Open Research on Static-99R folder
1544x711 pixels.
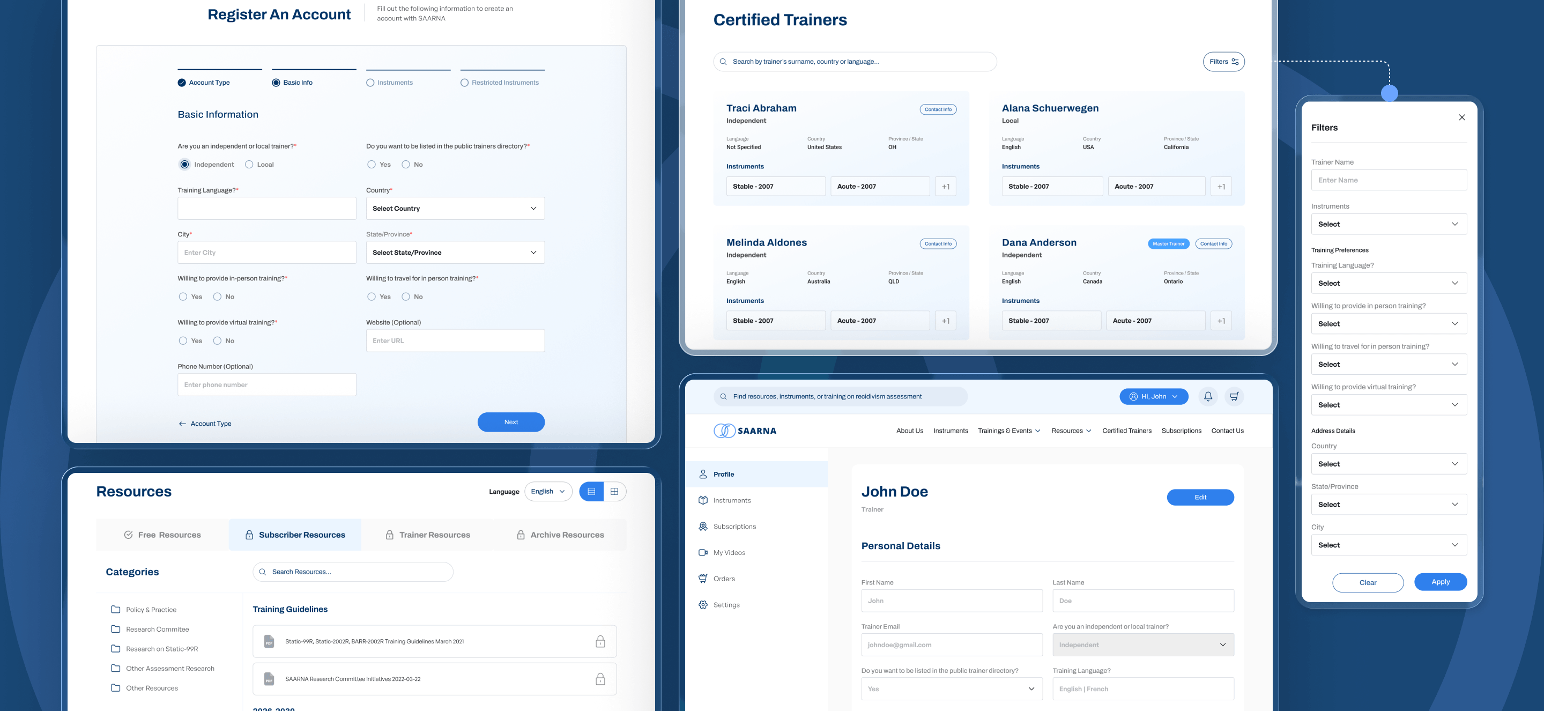coord(154,649)
